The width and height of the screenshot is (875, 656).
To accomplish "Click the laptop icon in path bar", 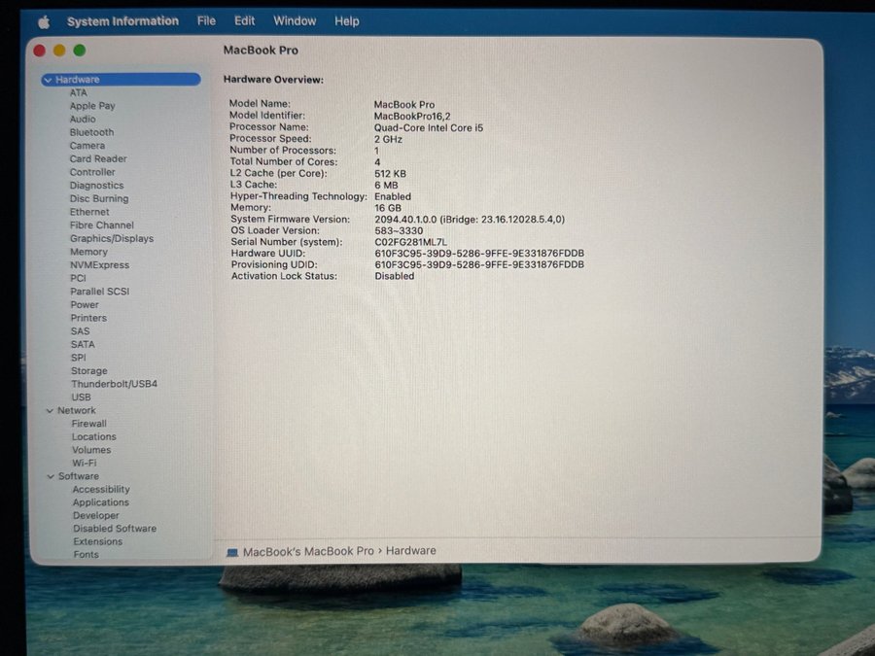I will [232, 552].
